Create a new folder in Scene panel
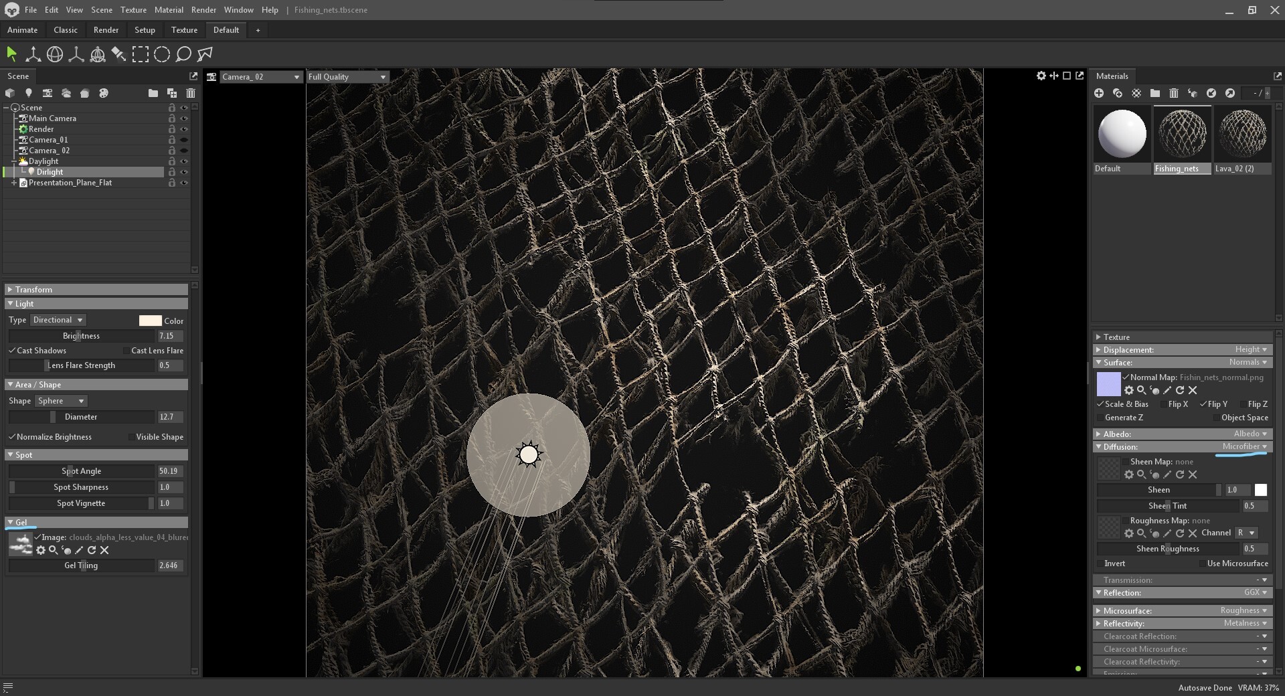Viewport: 1285px width, 696px height. pos(153,93)
